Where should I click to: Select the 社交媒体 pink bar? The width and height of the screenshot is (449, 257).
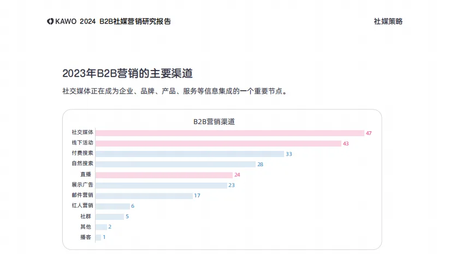pyautogui.click(x=229, y=133)
